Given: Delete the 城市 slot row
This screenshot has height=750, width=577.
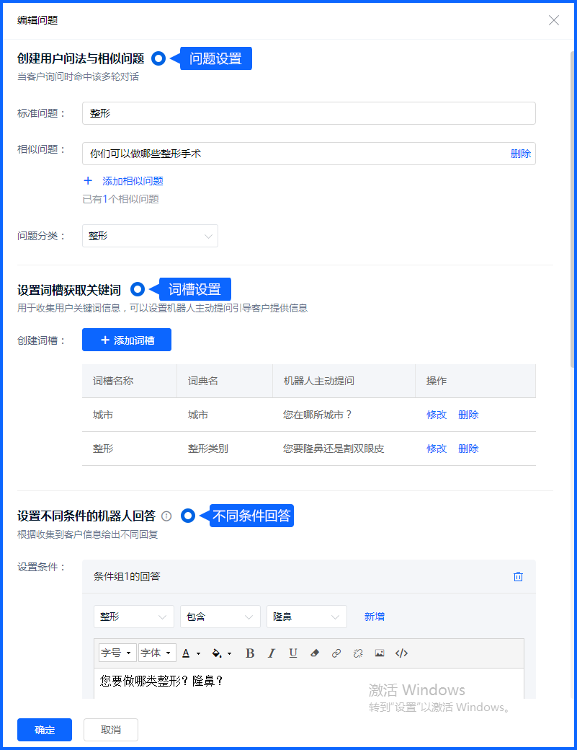Looking at the screenshot, I should coord(468,415).
